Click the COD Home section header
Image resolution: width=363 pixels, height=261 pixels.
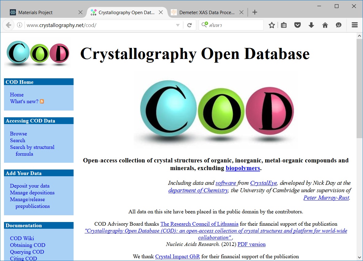click(x=39, y=82)
